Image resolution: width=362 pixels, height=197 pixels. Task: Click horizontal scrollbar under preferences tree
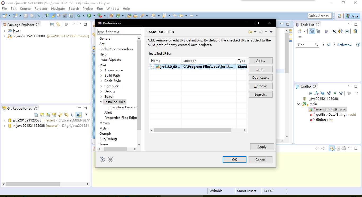[x=115, y=149]
